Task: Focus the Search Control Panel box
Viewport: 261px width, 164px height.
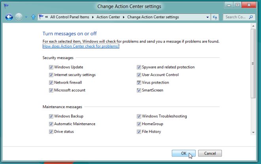Action: [x=239, y=17]
